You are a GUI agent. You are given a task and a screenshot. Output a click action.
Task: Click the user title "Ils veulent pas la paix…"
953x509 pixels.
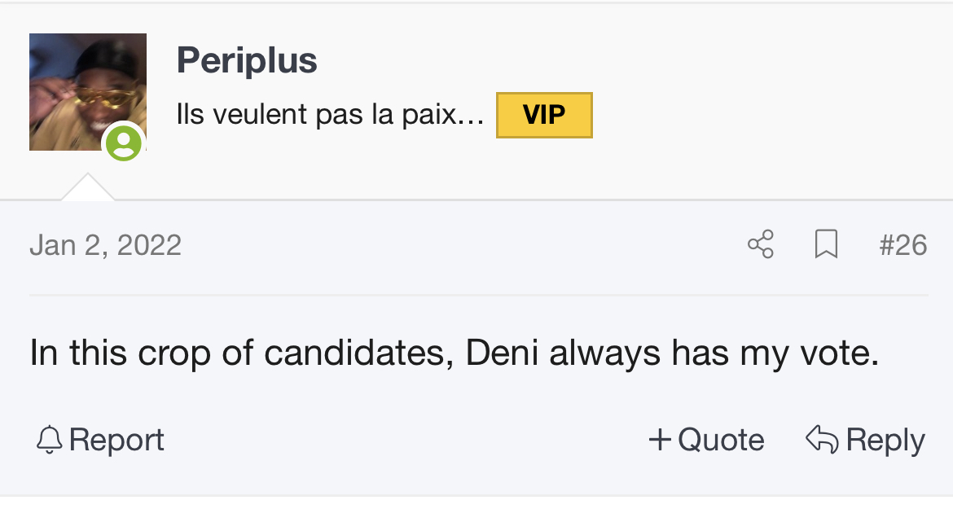click(330, 114)
